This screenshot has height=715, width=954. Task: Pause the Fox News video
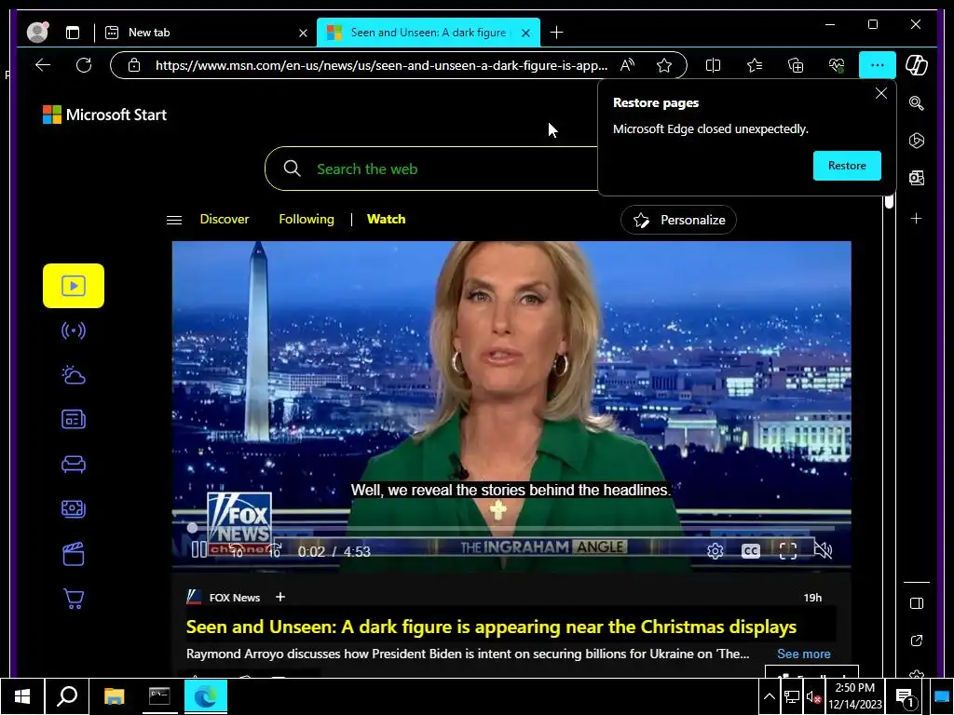199,549
